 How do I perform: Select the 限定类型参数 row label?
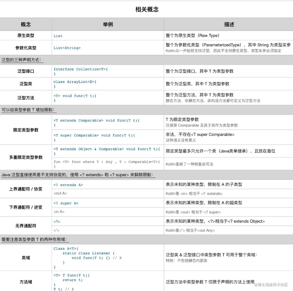coord(26,130)
